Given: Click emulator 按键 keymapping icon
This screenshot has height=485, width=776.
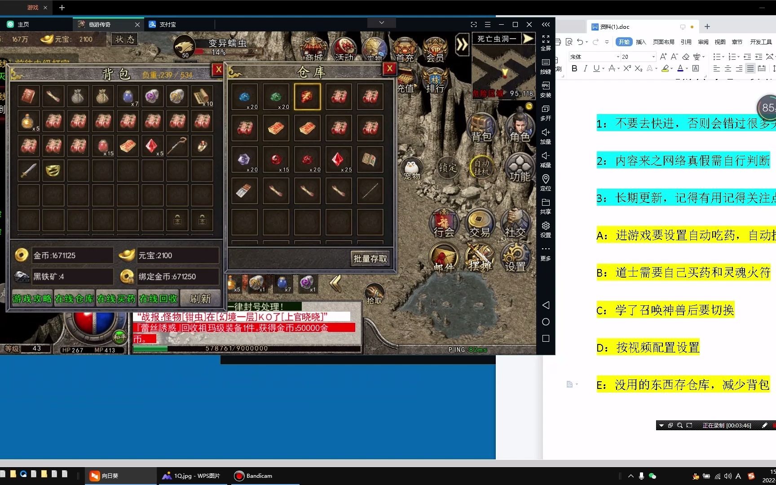Looking at the screenshot, I should pos(546,66).
